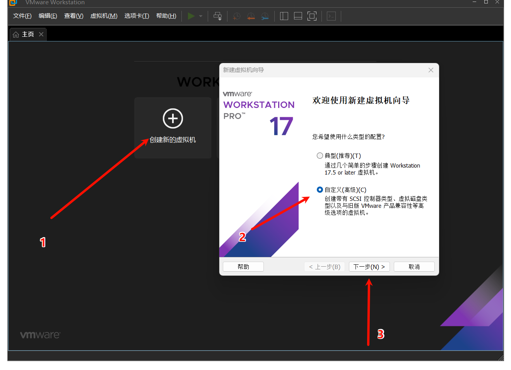The width and height of the screenshot is (511, 370).
Task: Click the console view terminal icon
Action: pyautogui.click(x=331, y=16)
